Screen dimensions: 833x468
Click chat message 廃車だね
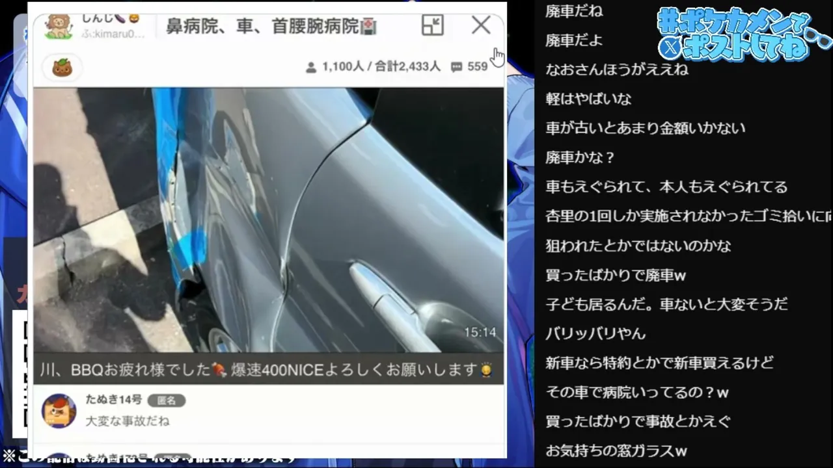pos(574,11)
